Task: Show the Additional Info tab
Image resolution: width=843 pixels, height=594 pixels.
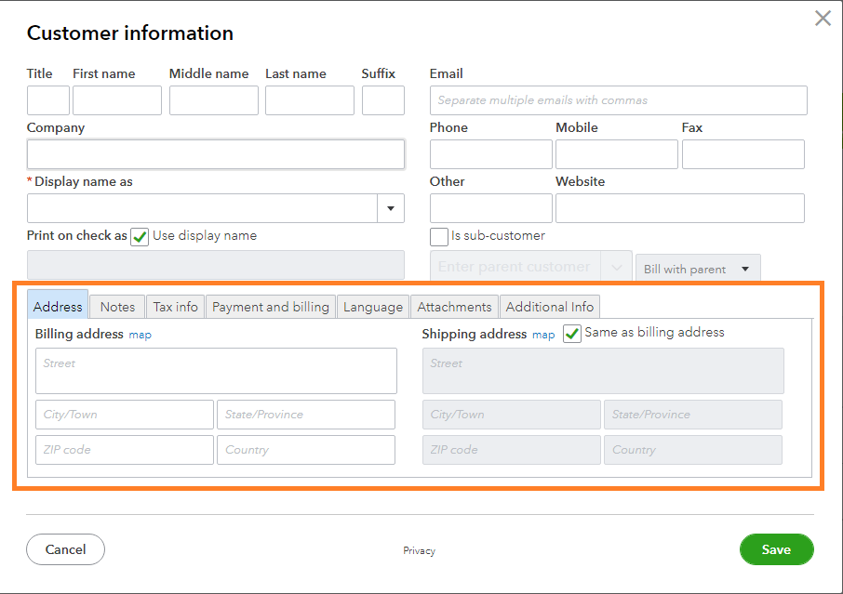Action: (549, 307)
